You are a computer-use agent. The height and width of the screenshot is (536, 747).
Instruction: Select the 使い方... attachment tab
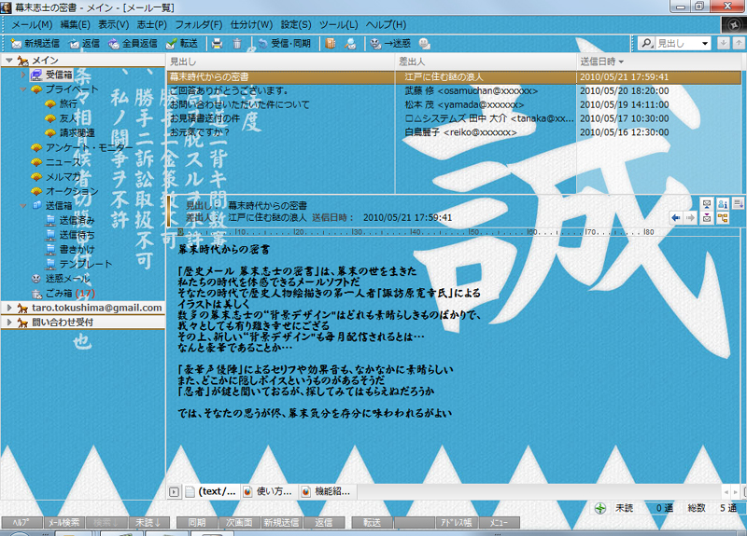268,492
